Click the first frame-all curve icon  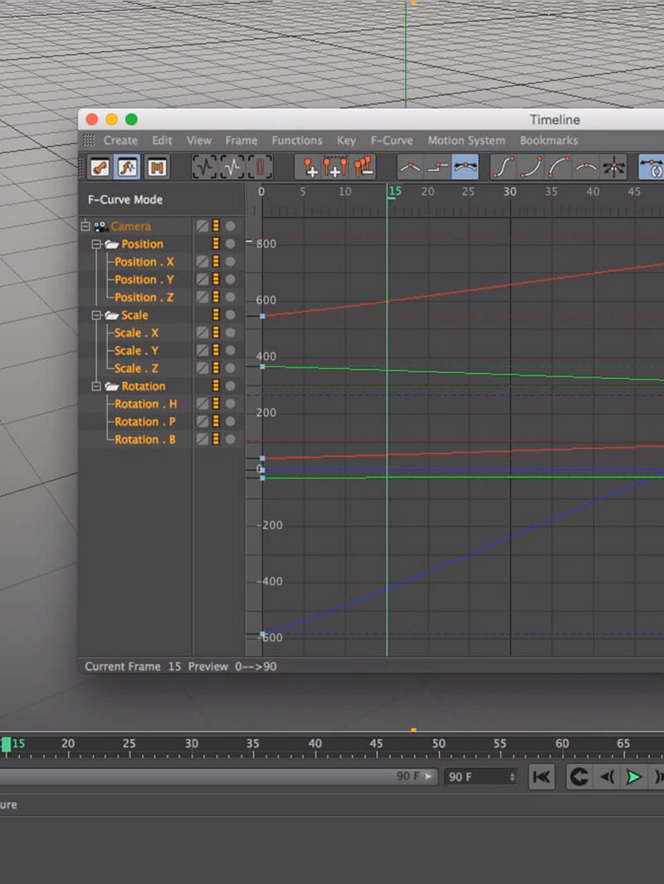(204, 167)
